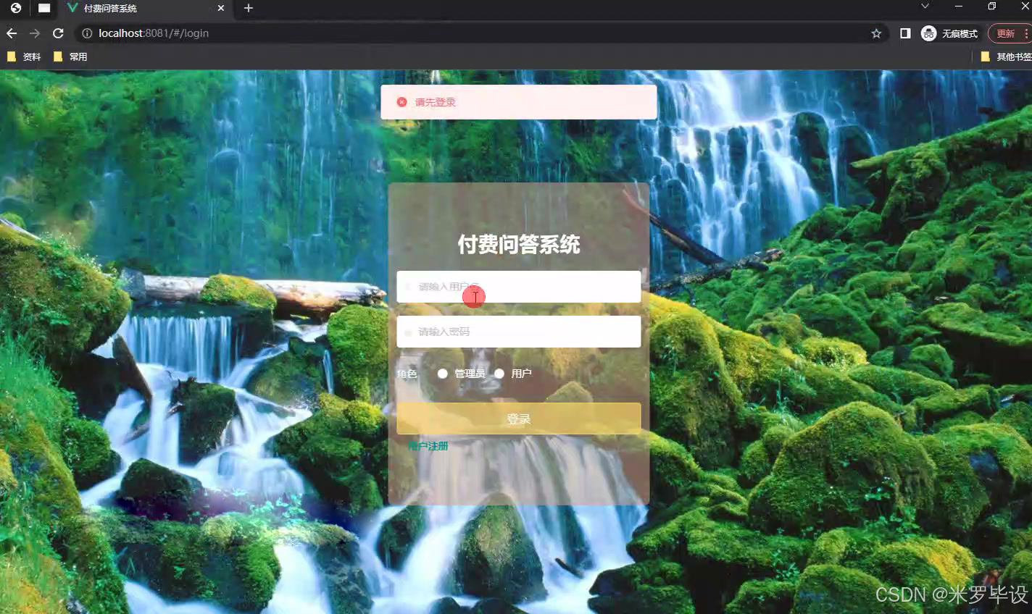Dismiss the 请先登录 alert via its red icon

(402, 101)
